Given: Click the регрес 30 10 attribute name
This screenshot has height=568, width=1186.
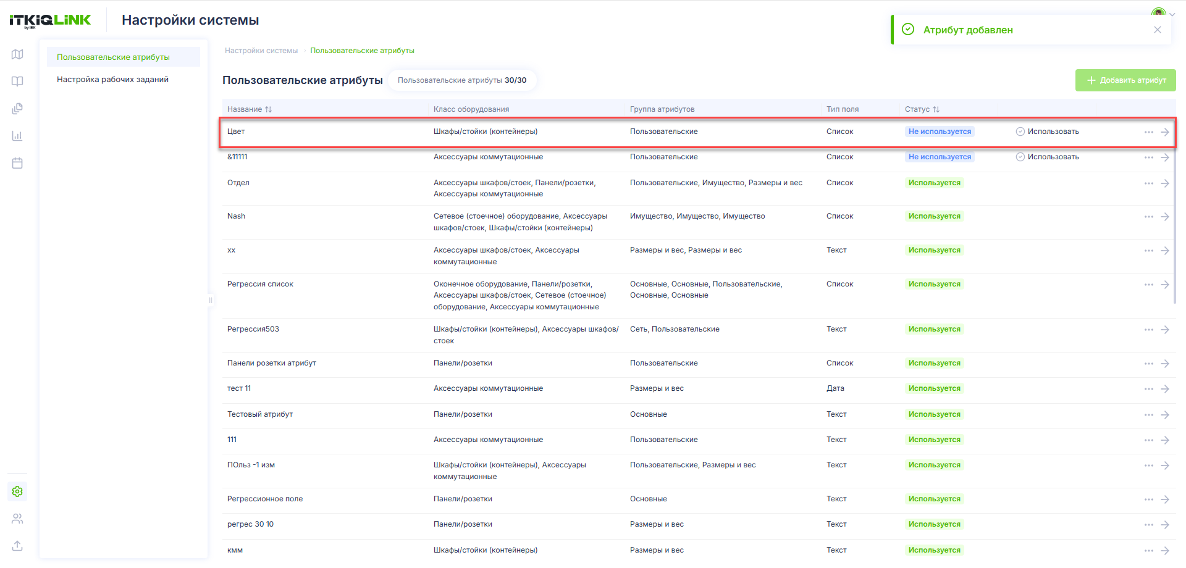Looking at the screenshot, I should point(250,524).
